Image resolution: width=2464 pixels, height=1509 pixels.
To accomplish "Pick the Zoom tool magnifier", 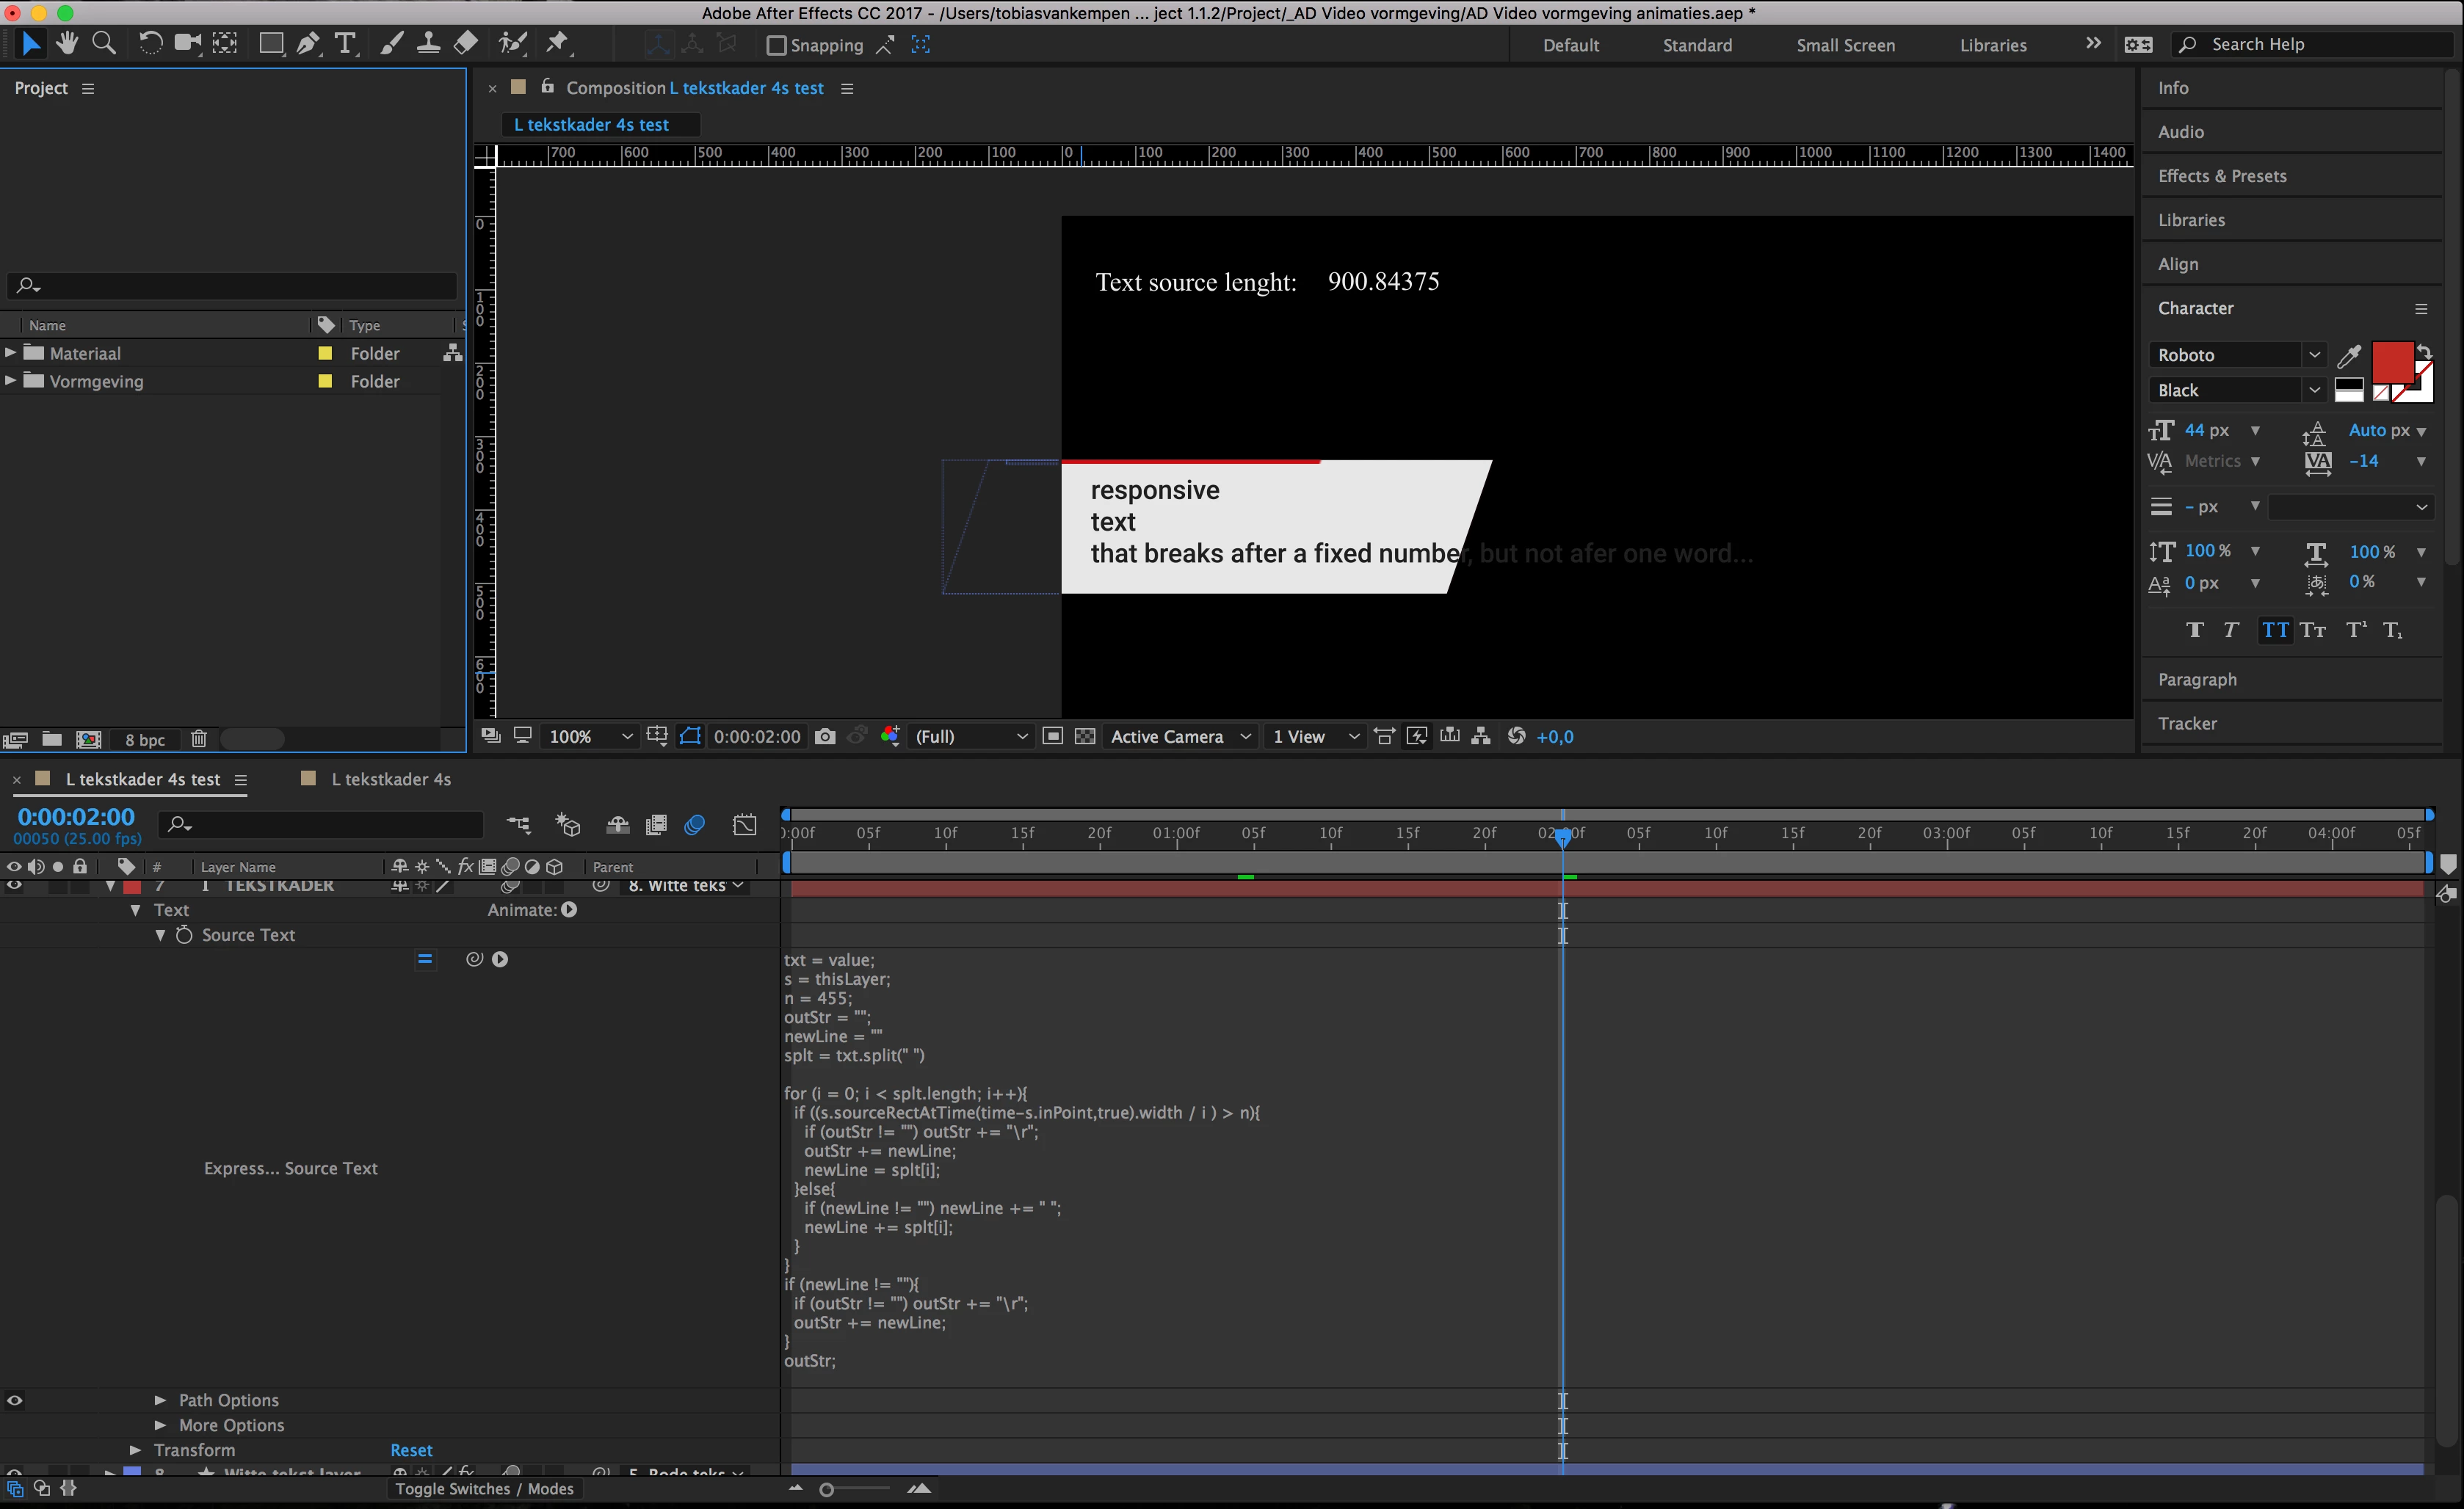I will click(104, 44).
